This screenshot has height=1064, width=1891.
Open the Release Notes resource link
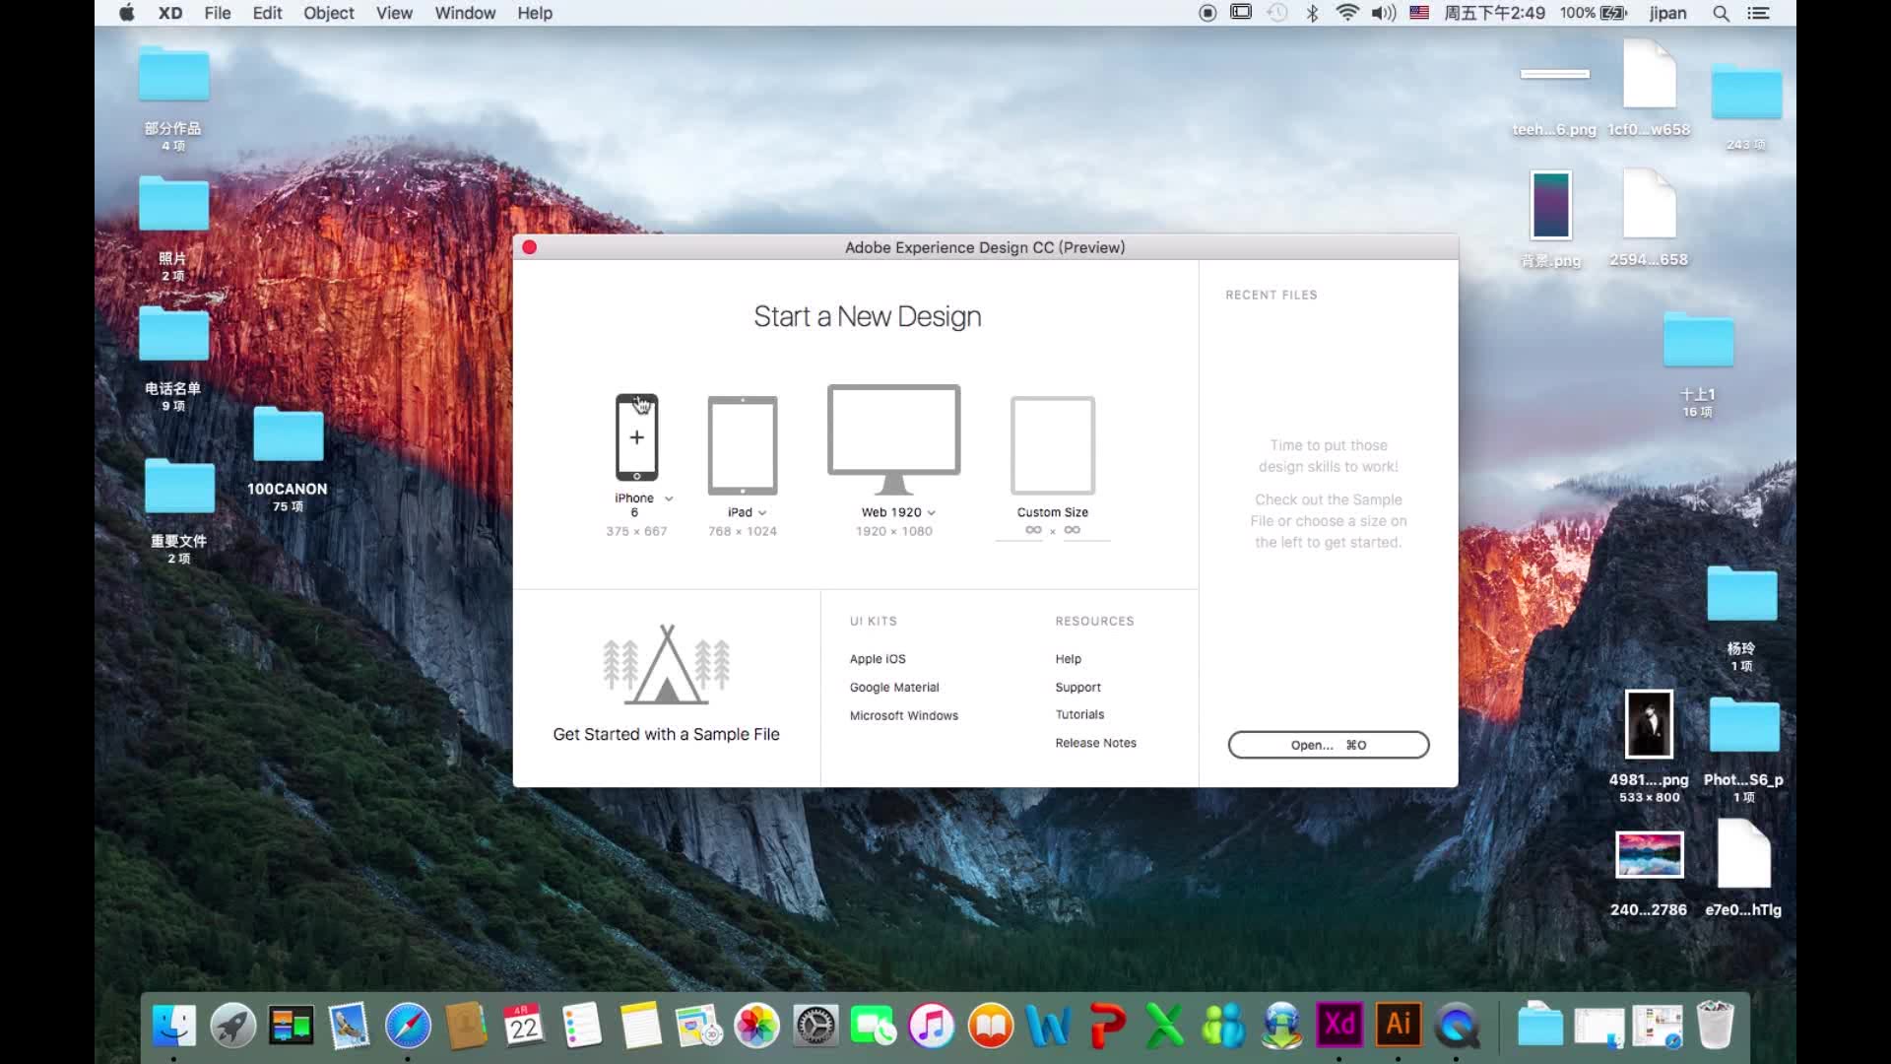[1095, 743]
